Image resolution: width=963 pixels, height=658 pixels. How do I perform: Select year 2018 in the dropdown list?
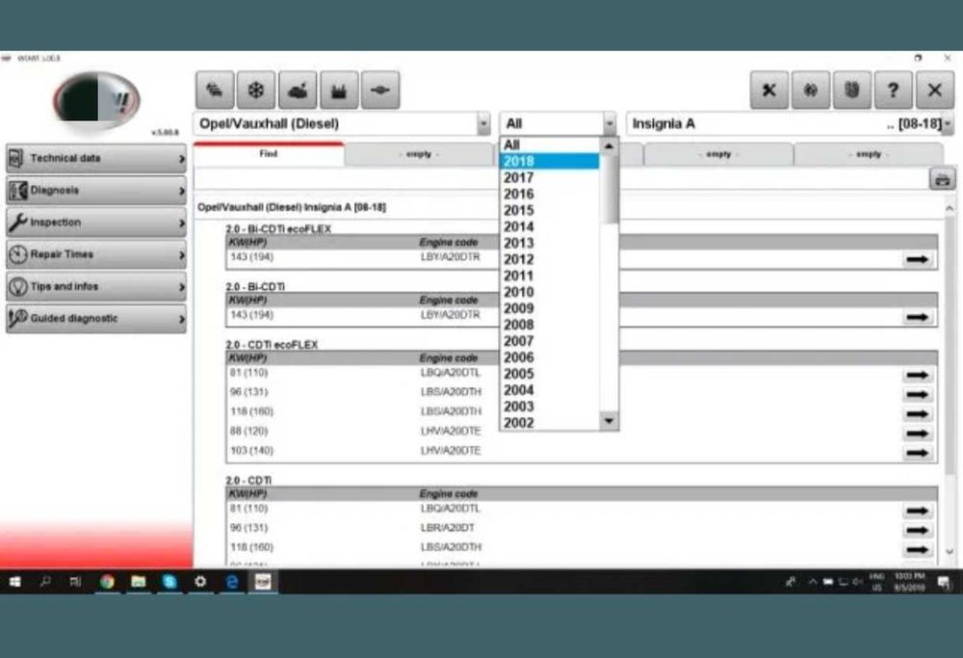coord(550,161)
